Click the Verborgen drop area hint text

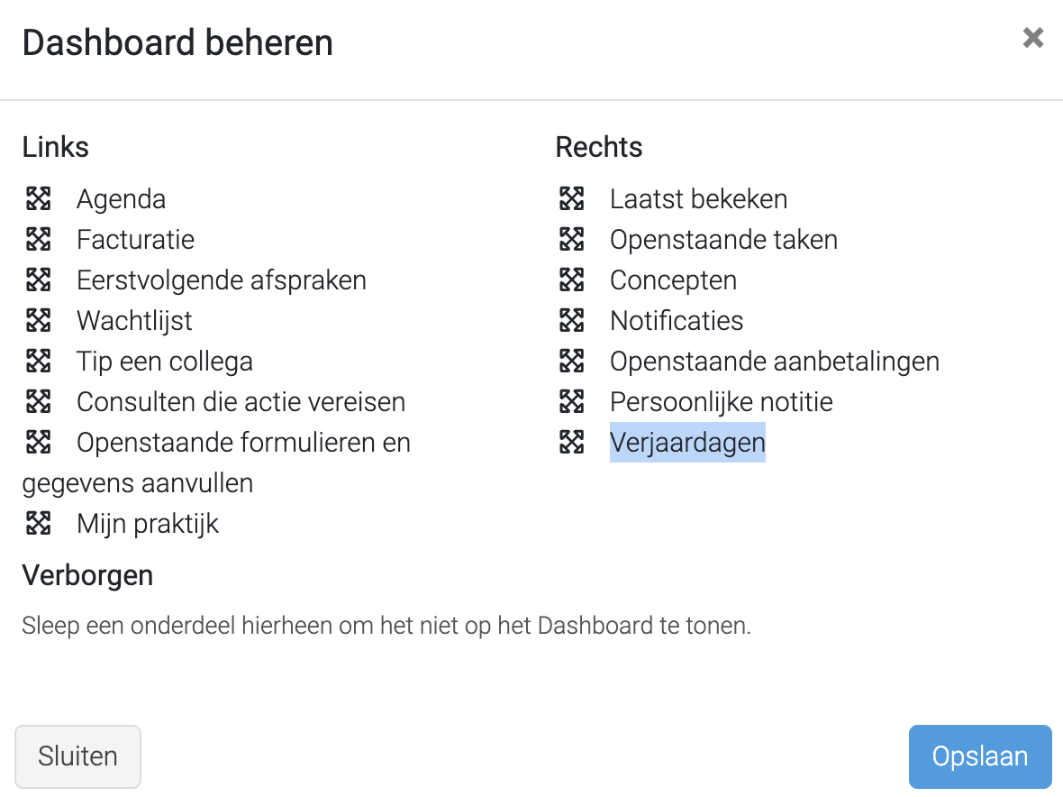[386, 626]
